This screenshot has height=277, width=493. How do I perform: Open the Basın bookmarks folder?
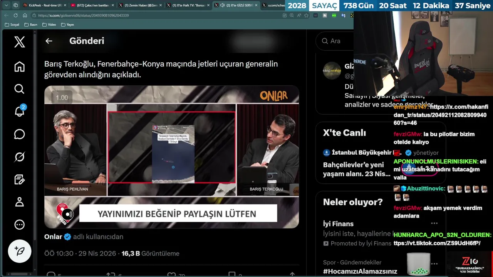31,25
